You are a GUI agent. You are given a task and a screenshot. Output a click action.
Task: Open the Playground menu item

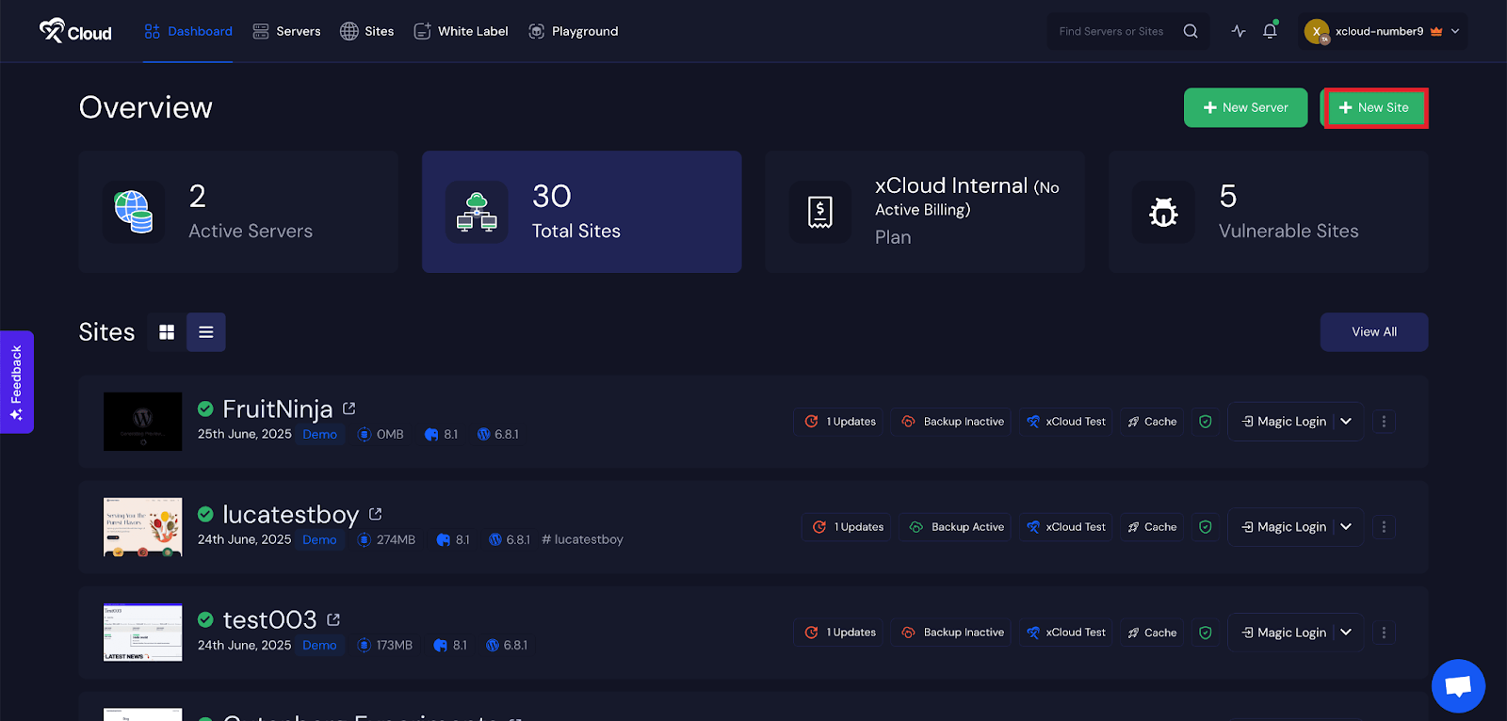[574, 31]
